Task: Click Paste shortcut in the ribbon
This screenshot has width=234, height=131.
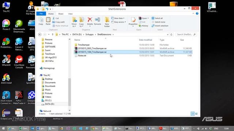Action: tap(60, 26)
